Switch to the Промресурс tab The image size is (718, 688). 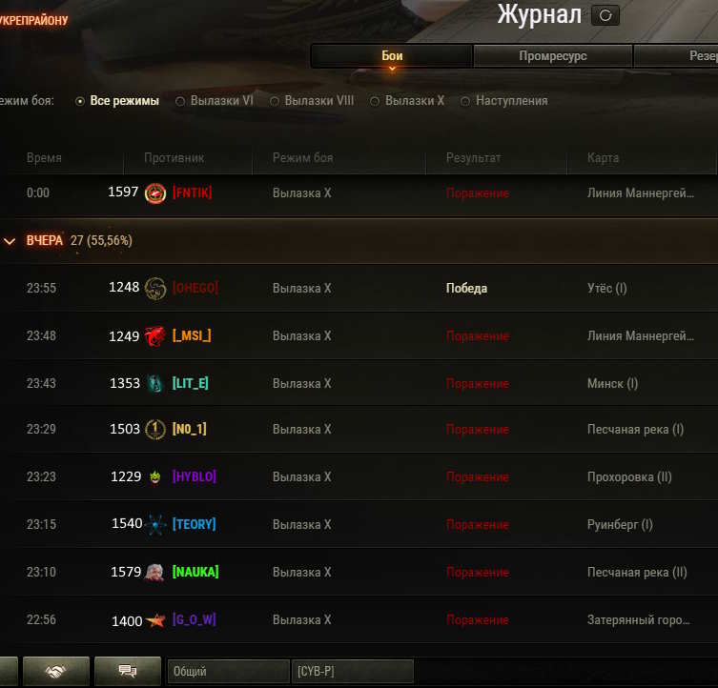coord(553,56)
